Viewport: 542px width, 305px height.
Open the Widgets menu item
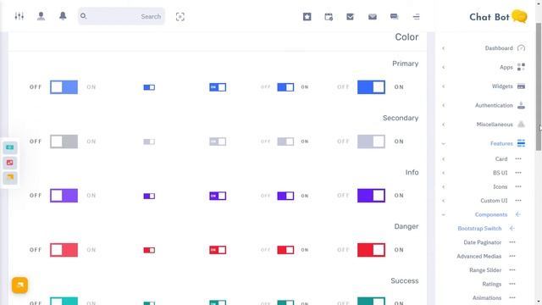tap(502, 86)
